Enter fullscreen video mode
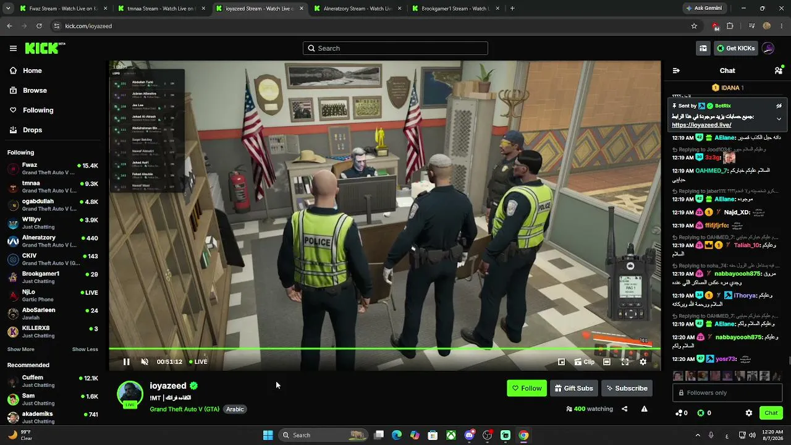The width and height of the screenshot is (791, 445). click(x=625, y=362)
